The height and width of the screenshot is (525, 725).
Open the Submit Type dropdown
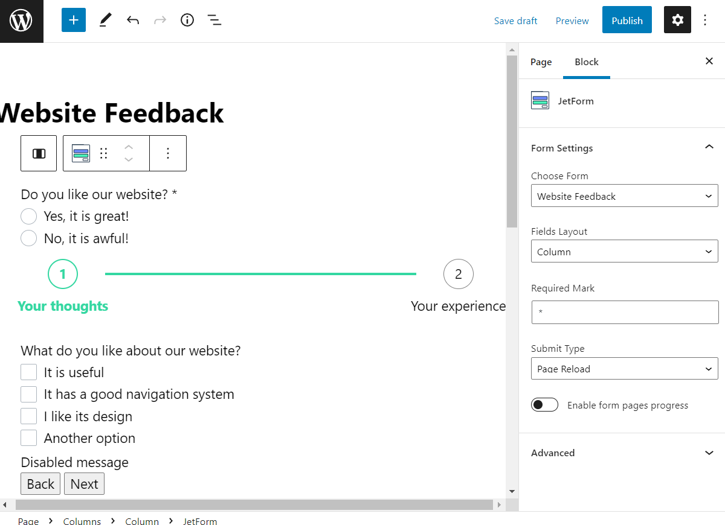[x=624, y=369]
